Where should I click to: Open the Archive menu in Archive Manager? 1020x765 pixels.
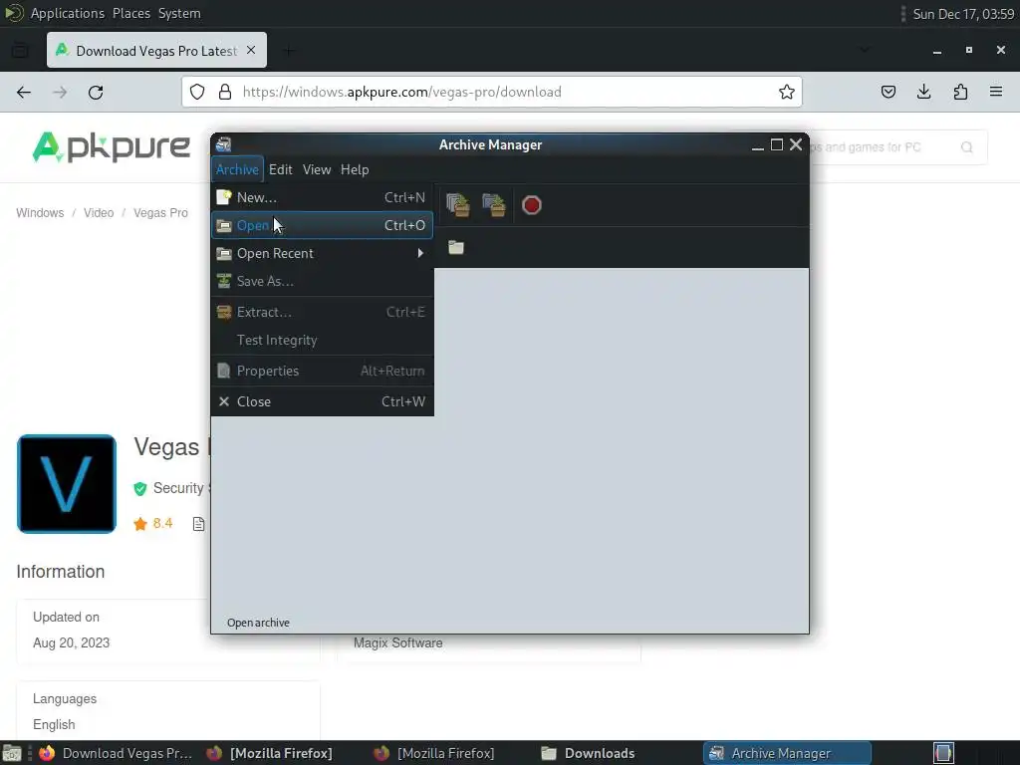[237, 169]
